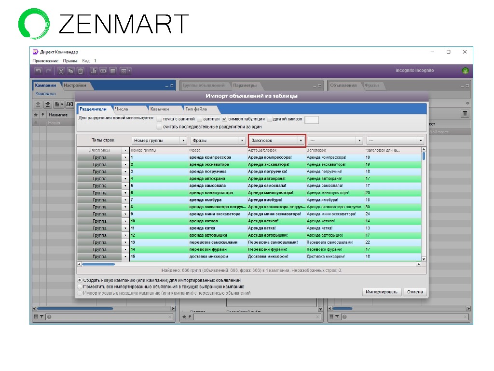Viewport: 494px width, 371px height.
Task: Click the star column header in Campaigns
Action: click(x=36, y=115)
